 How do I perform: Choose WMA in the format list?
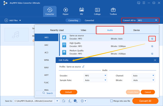46,60
